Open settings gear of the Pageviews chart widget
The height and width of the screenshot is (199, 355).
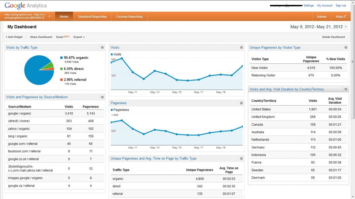click(x=241, y=103)
